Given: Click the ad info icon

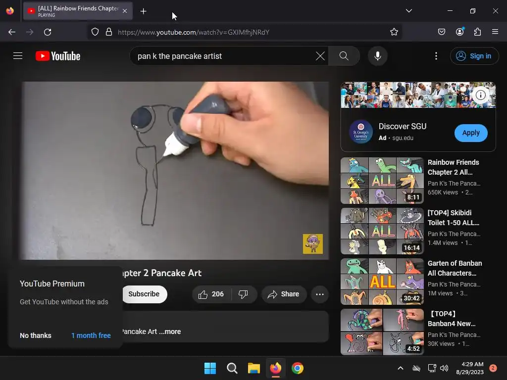Looking at the screenshot, I should click(481, 95).
